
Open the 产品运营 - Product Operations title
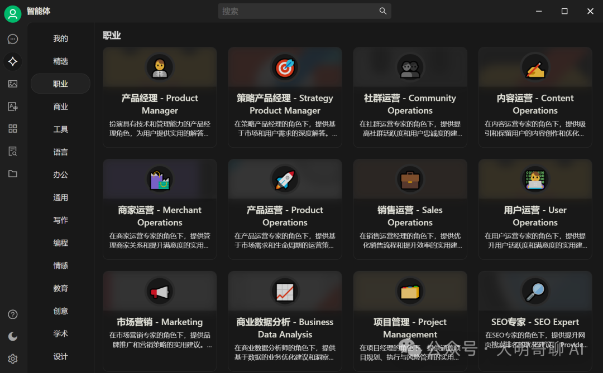click(x=285, y=216)
